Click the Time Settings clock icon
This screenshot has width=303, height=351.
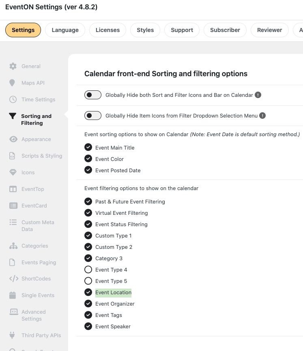click(13, 99)
